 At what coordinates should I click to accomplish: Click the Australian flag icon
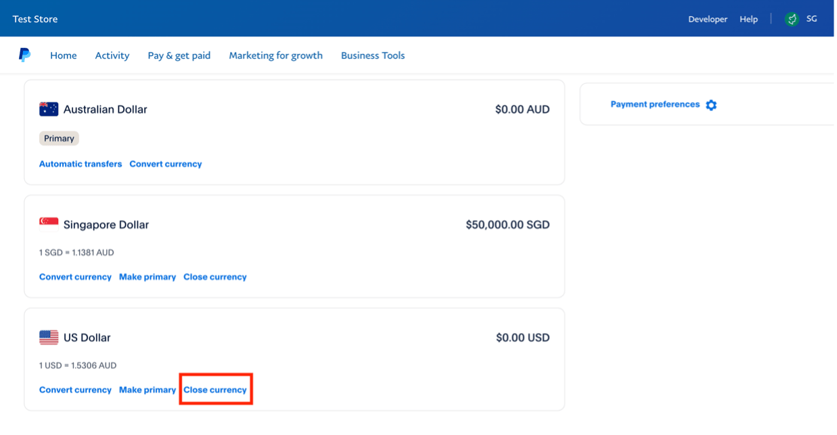point(49,109)
